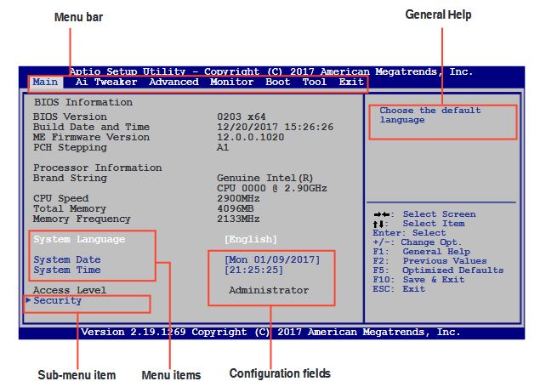Go to the Monitor tab
Viewport: 546px width, 387px height.
click(231, 83)
